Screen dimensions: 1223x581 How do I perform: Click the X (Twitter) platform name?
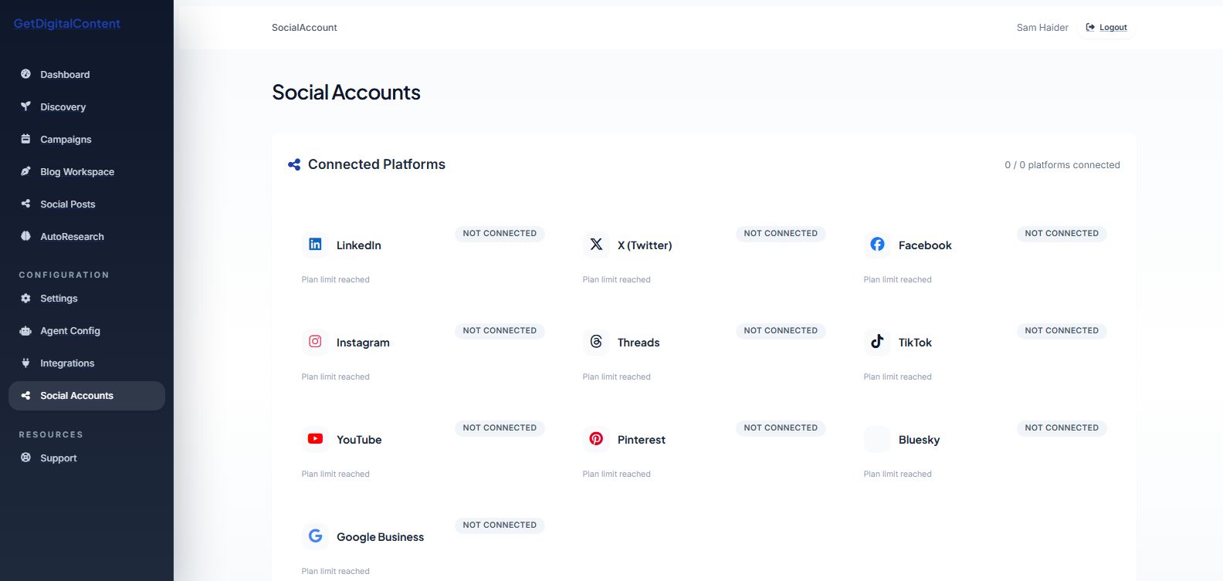coord(645,245)
